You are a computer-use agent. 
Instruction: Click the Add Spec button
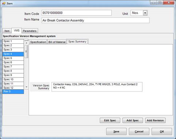coord(133,120)
